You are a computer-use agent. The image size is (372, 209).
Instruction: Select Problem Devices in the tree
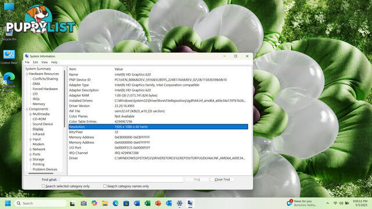coord(45,170)
